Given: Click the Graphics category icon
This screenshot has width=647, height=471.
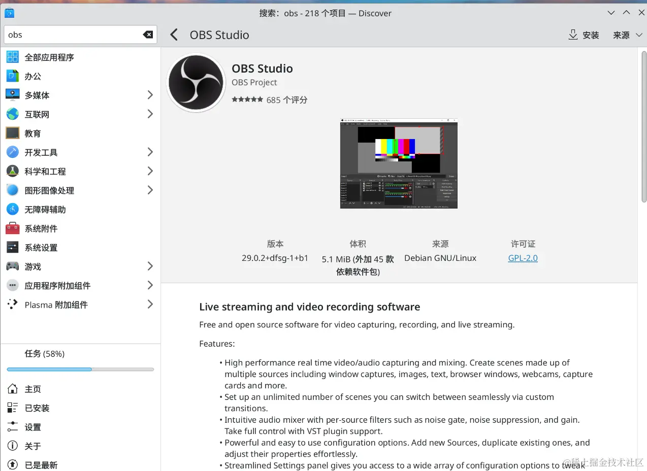Looking at the screenshot, I should point(13,190).
